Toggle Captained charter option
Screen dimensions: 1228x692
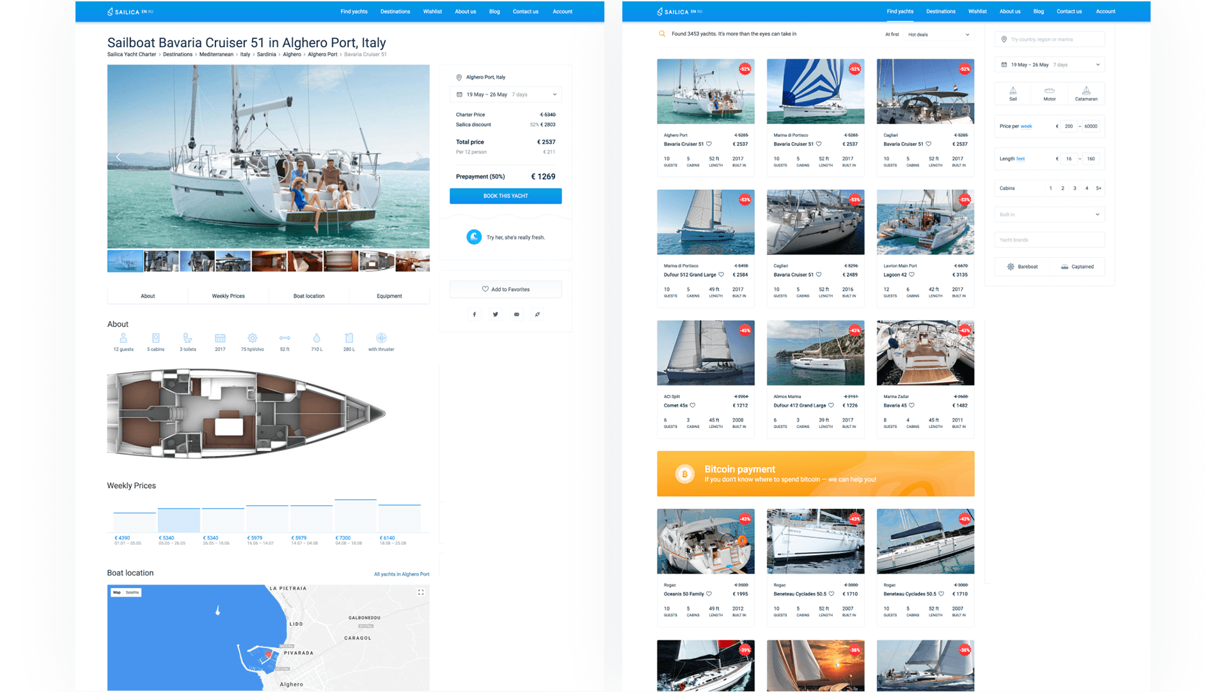pos(1077,267)
